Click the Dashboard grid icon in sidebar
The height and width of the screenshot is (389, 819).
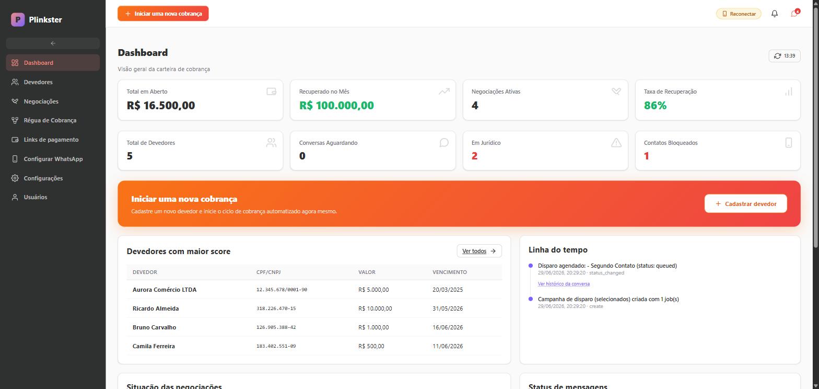pyautogui.click(x=15, y=63)
